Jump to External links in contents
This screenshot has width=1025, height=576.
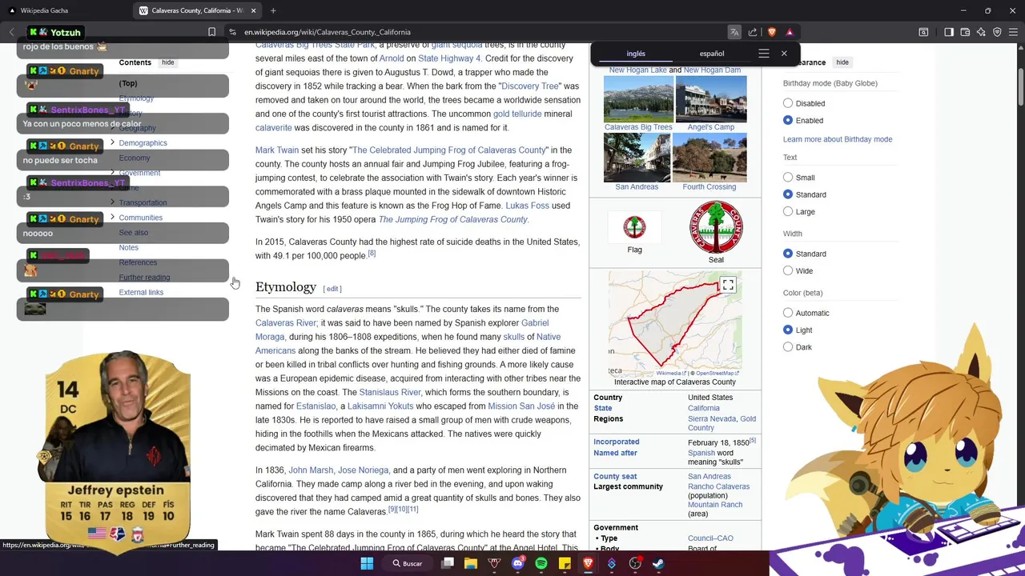pyautogui.click(x=141, y=292)
